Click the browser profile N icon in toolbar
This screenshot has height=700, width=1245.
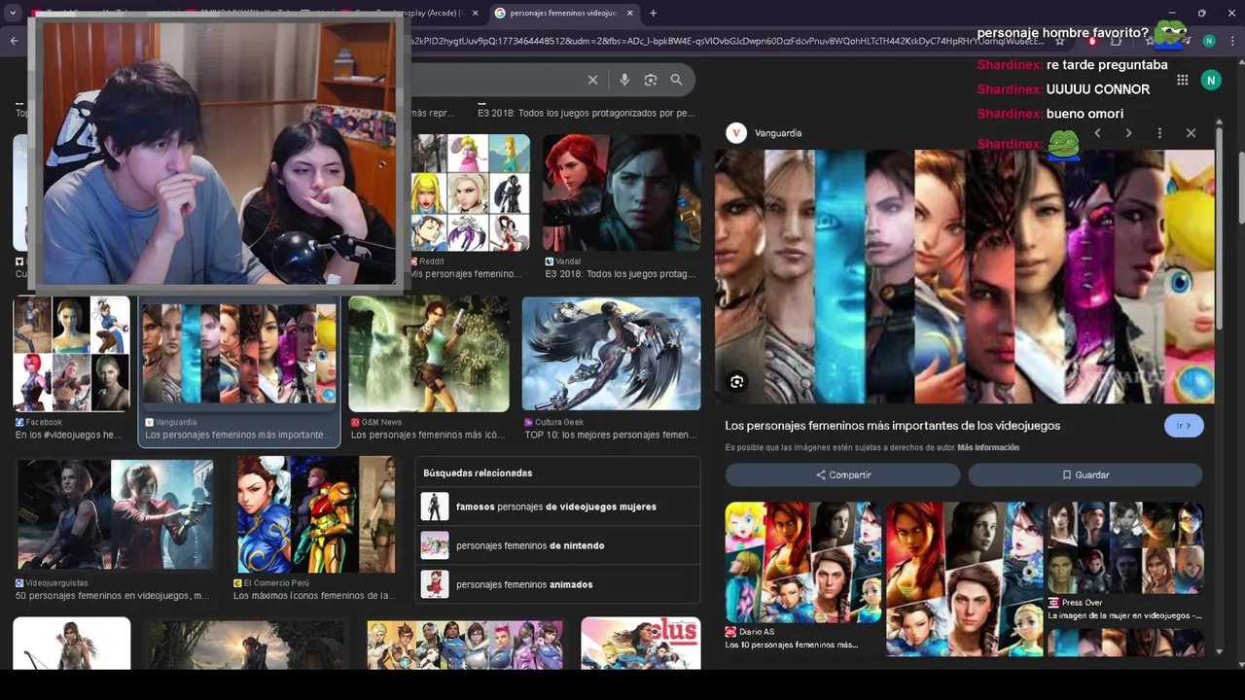1209,41
